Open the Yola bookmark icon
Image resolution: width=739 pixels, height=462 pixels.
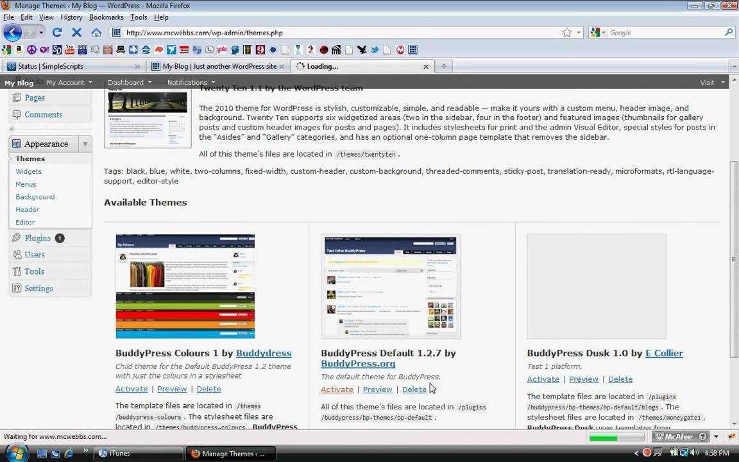pyautogui.click(x=222, y=49)
